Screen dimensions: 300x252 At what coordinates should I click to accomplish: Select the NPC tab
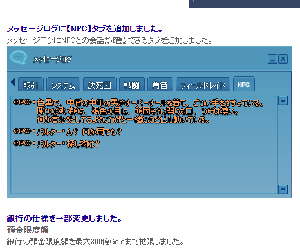244,84
